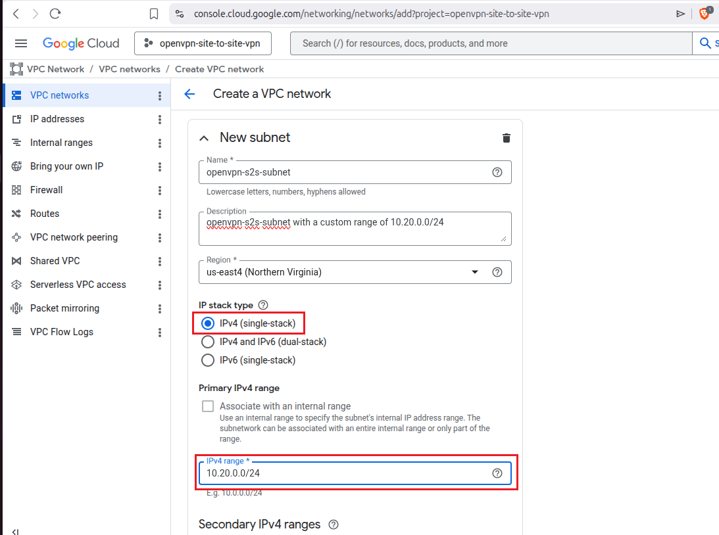719x535 pixels.
Task: Click the send icon in address bar
Action: 680,14
